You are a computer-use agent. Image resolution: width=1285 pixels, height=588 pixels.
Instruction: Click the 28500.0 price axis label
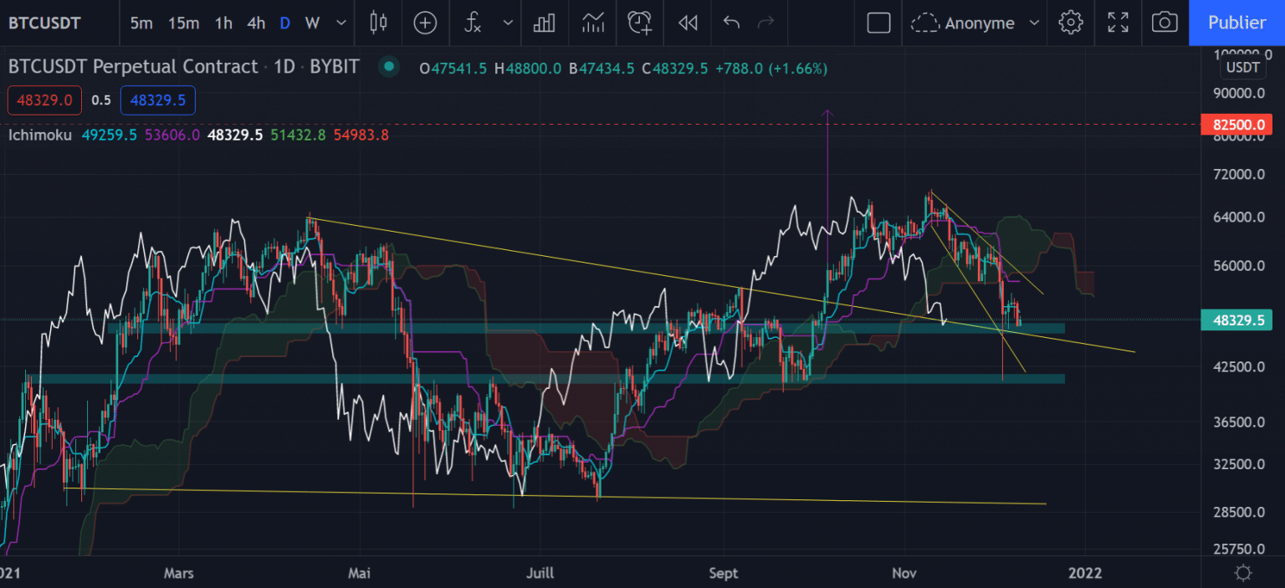[1238, 512]
